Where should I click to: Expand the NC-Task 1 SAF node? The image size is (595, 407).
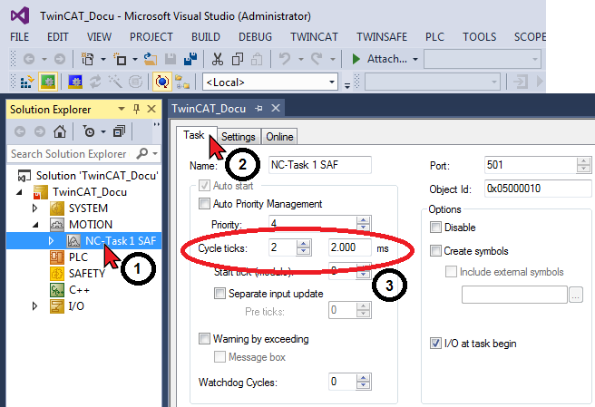(51, 241)
